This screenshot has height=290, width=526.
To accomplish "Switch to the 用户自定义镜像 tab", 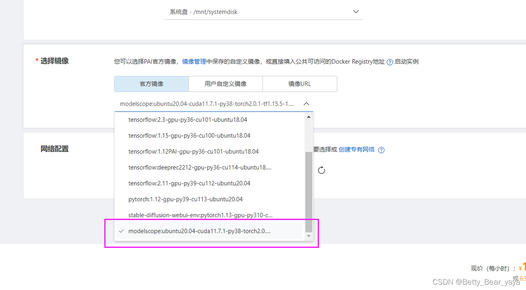I will 225,84.
